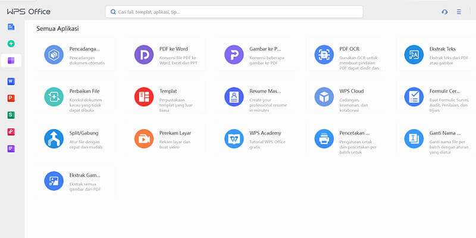
Task: Click 'Atur file dengan cepat' description
Action: pos(86,145)
